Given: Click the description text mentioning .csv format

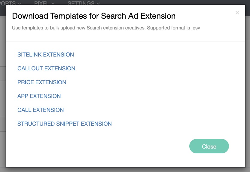Looking at the screenshot, I should pyautogui.click(x=106, y=28).
